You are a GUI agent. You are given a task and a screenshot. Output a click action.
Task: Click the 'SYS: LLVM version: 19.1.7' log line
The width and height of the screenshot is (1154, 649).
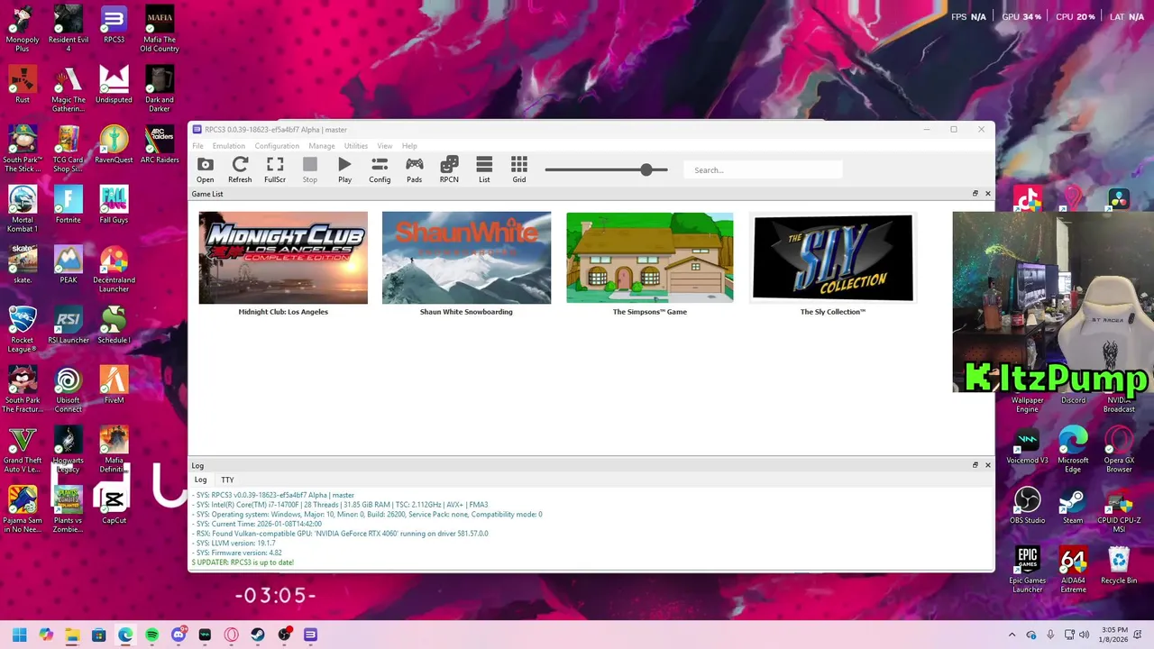234,544
